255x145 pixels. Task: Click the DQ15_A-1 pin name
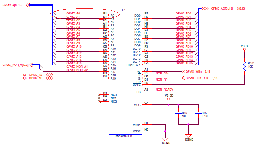pos(133,65)
